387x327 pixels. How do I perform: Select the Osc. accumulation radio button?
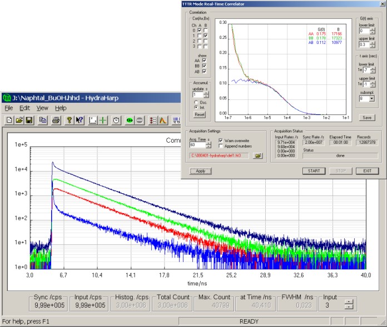tap(196, 102)
